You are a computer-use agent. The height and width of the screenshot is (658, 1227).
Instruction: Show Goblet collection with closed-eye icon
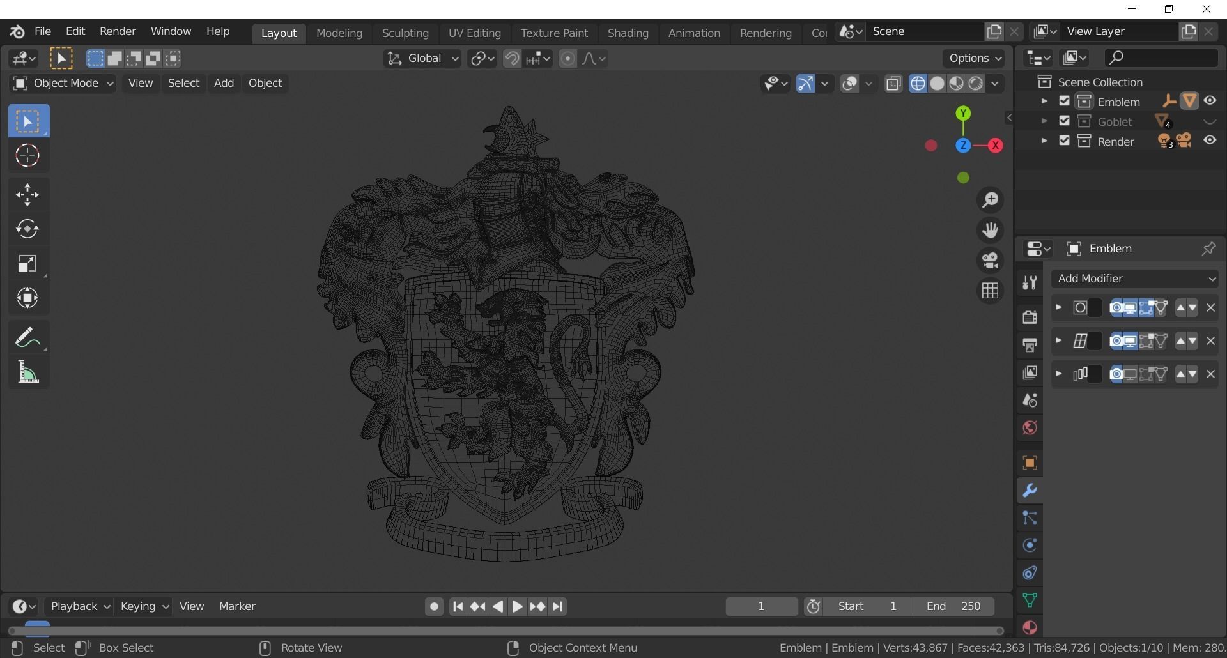click(1210, 121)
